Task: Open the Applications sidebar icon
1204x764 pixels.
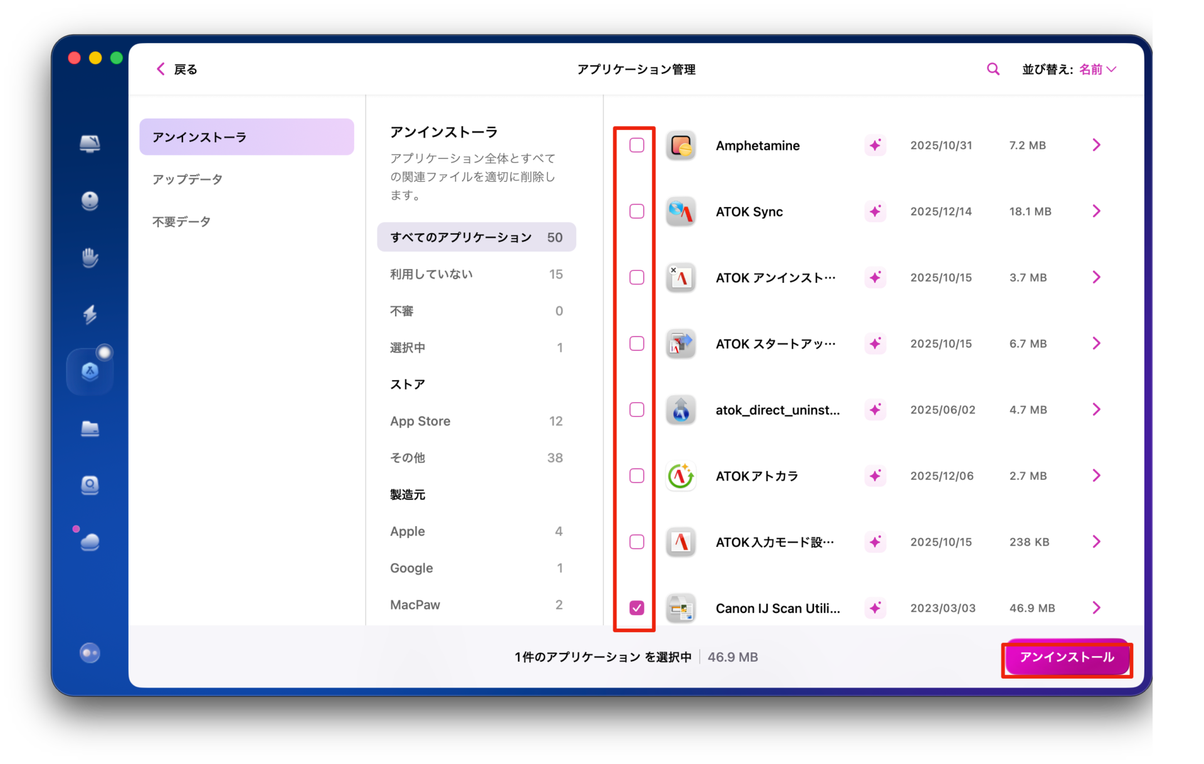Action: pyautogui.click(x=90, y=371)
